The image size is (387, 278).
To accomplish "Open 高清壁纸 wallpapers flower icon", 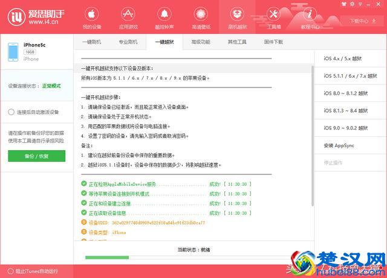I will pyautogui.click(x=201, y=14).
